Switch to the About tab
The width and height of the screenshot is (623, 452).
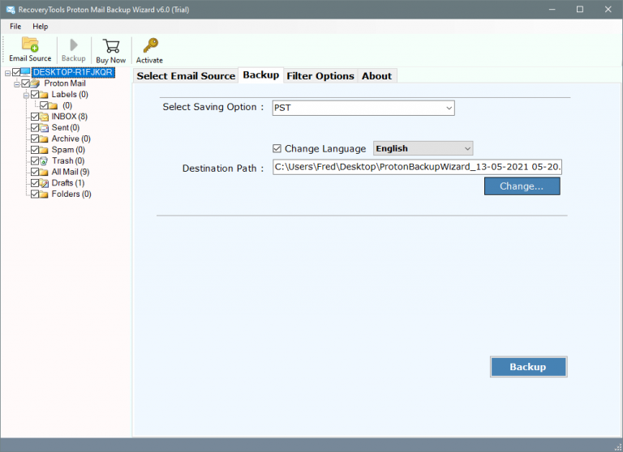[x=376, y=76]
